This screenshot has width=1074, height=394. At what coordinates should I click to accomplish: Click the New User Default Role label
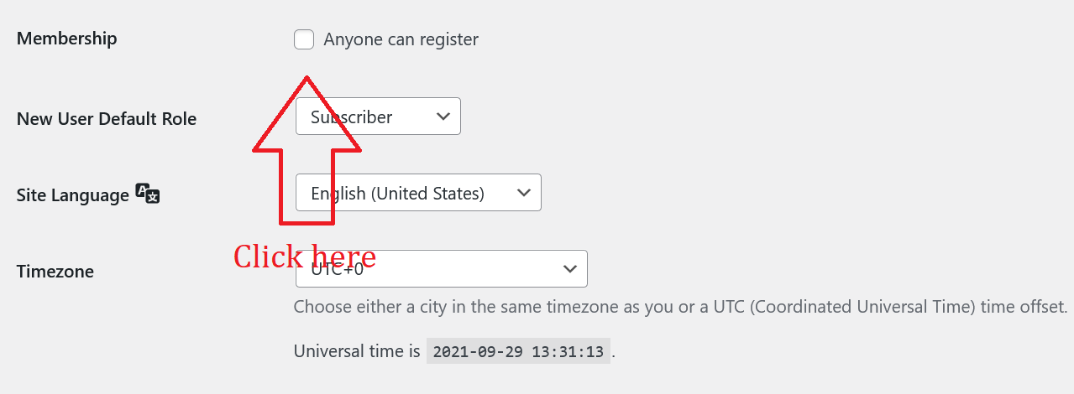(107, 119)
